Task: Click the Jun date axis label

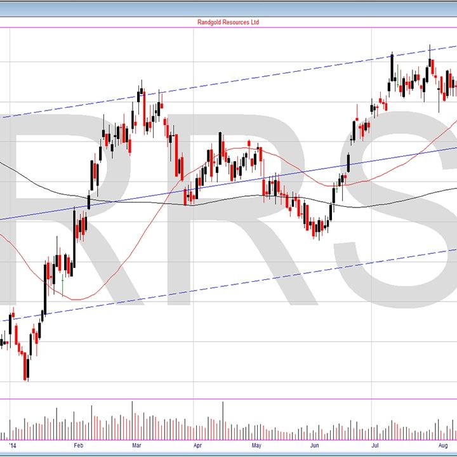Action: (x=314, y=446)
